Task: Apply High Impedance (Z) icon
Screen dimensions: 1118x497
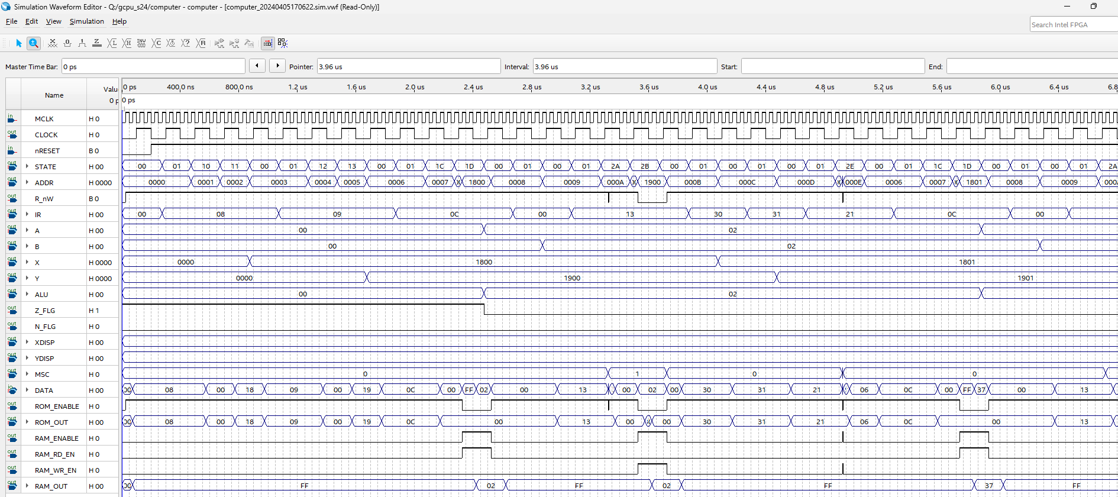Action: [97, 43]
